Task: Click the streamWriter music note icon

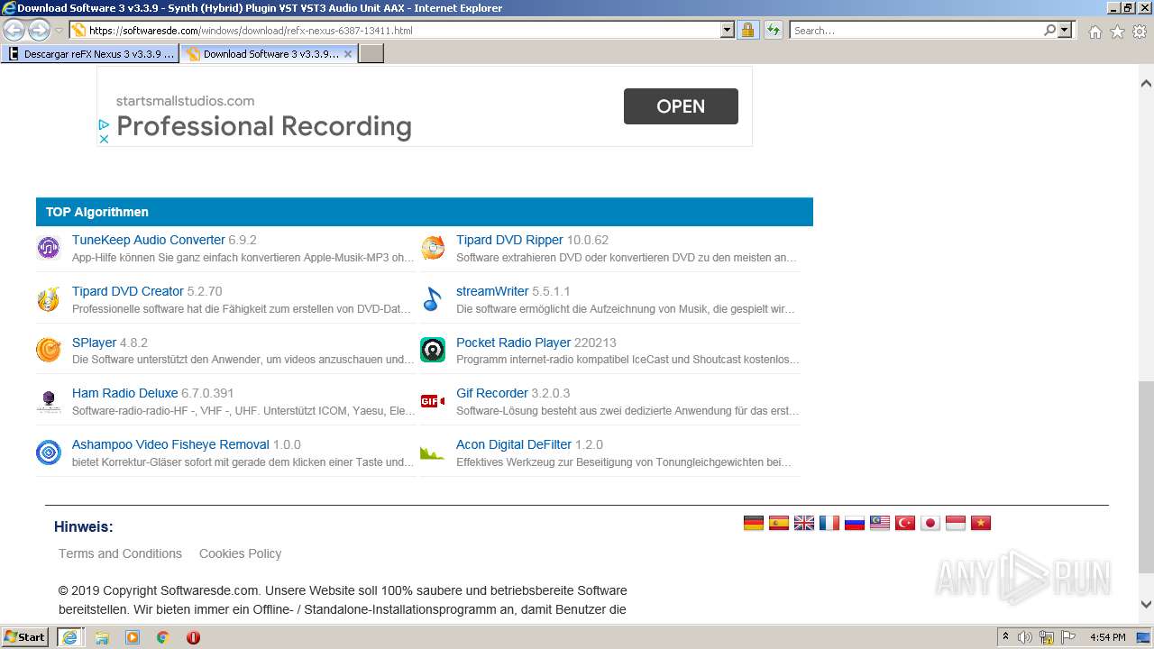Action: tap(433, 298)
